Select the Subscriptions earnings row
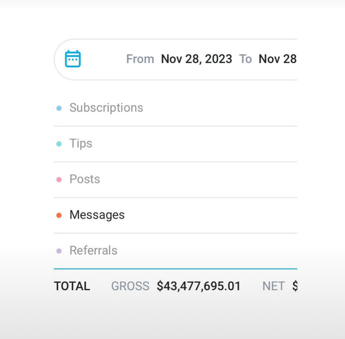Image resolution: width=345 pixels, height=339 pixels. click(x=176, y=108)
